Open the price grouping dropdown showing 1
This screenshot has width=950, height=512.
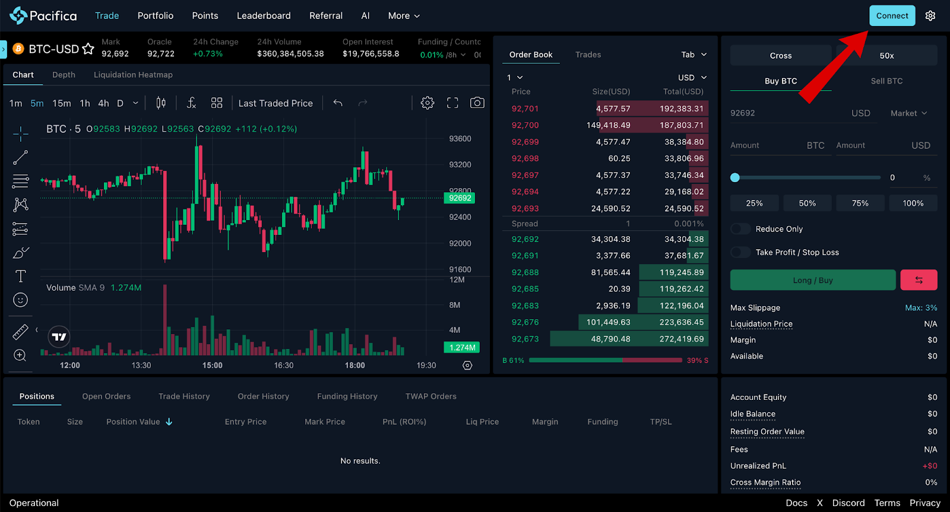pos(515,78)
